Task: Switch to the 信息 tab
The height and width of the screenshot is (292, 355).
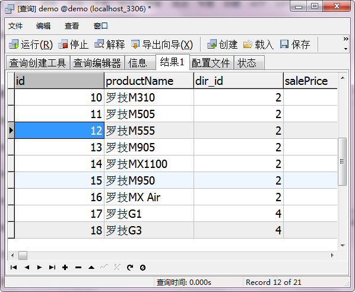Action: [x=140, y=63]
